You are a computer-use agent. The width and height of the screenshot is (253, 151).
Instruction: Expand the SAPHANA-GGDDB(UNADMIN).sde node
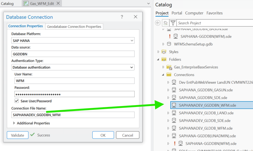168,136
